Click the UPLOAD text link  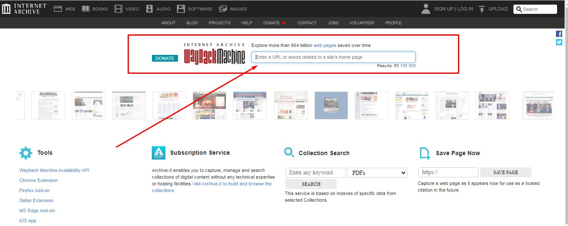[x=498, y=9]
